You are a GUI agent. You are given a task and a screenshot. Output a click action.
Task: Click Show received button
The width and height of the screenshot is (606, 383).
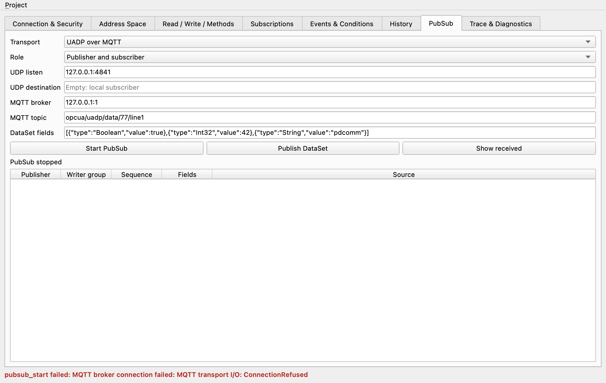coord(499,148)
